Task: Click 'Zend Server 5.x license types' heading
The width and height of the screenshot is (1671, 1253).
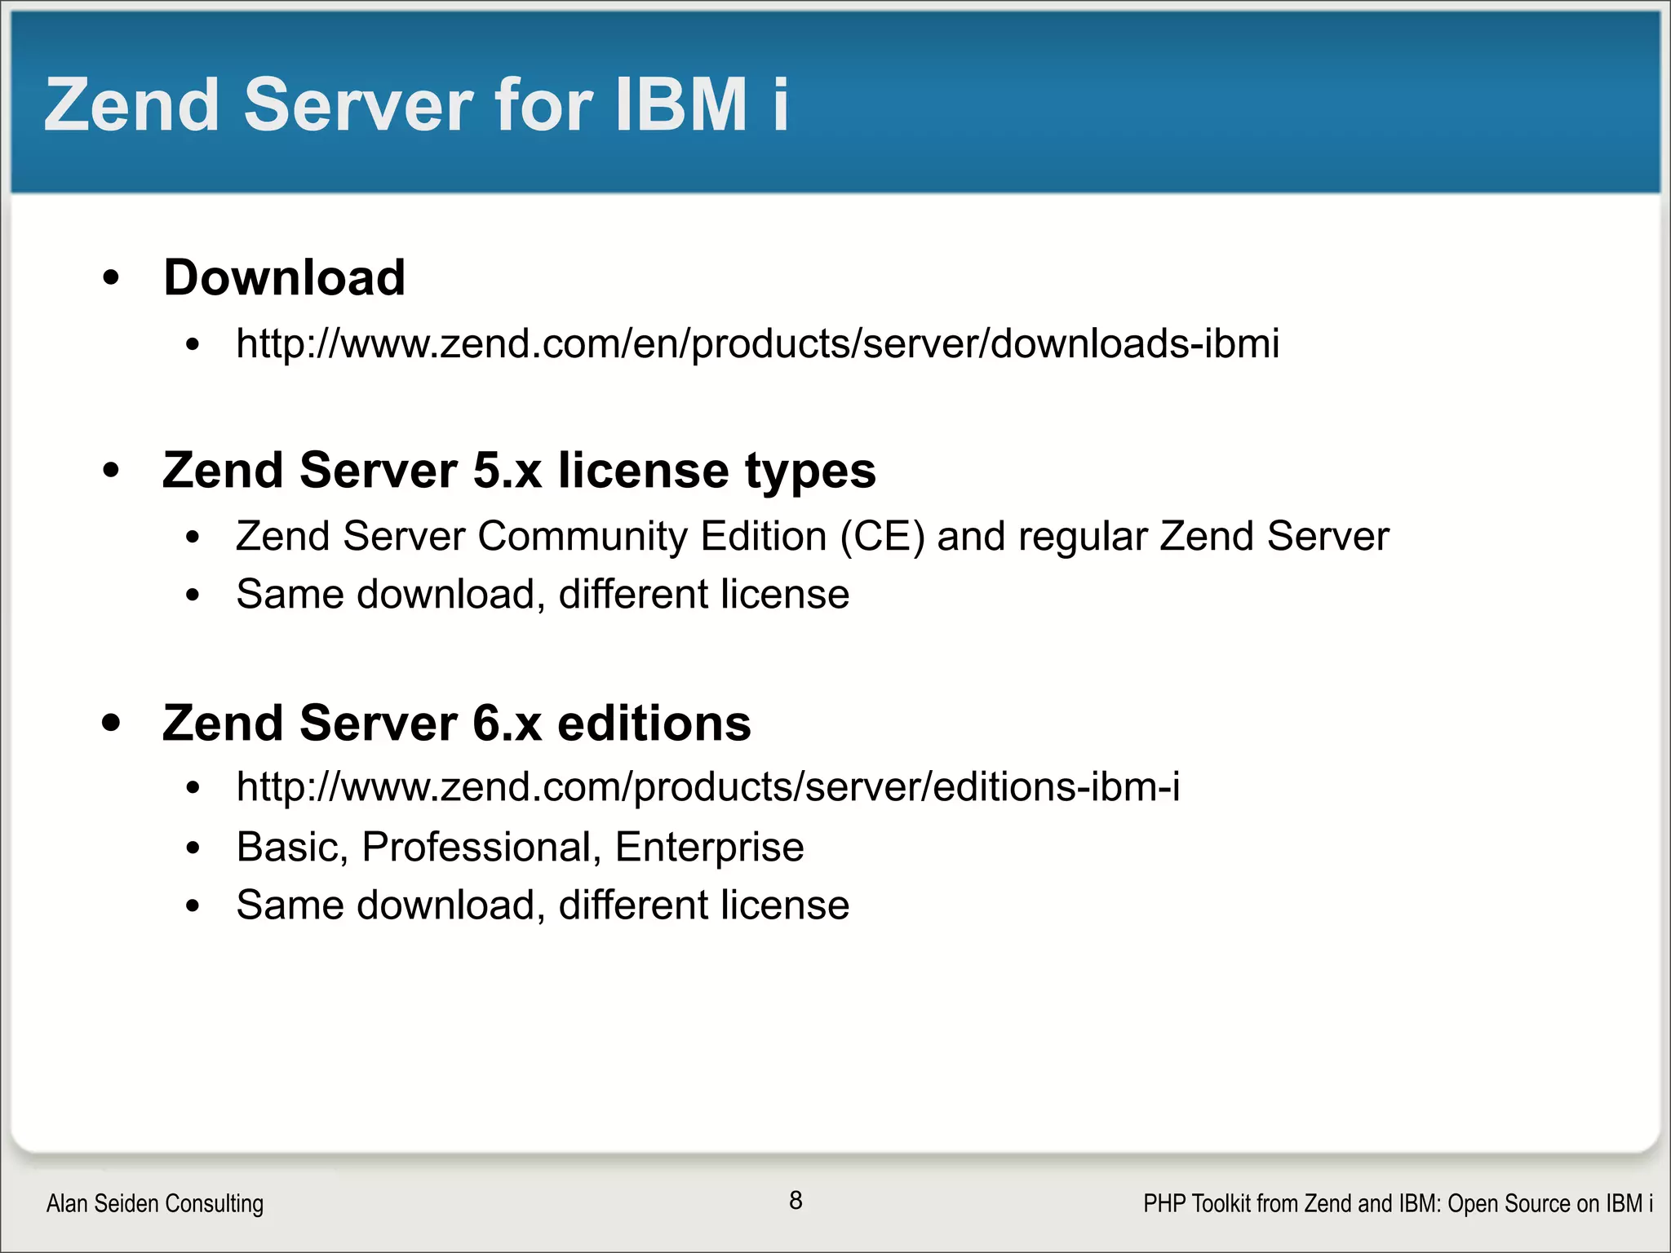Action: 519,472
